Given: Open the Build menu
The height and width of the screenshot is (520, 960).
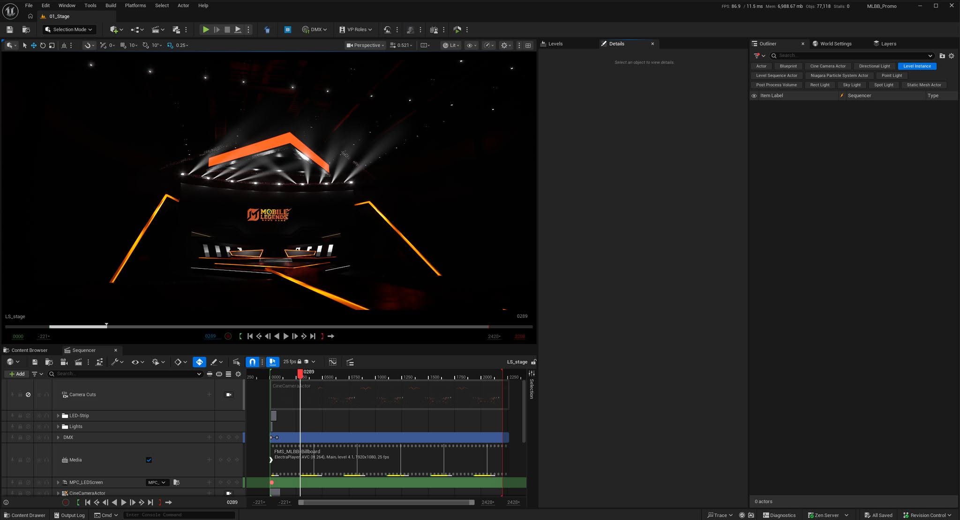Looking at the screenshot, I should (x=111, y=6).
